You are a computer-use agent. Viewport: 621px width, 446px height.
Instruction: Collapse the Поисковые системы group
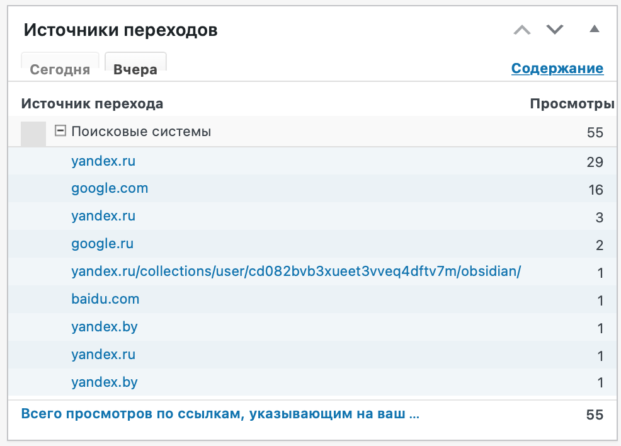[60, 130]
